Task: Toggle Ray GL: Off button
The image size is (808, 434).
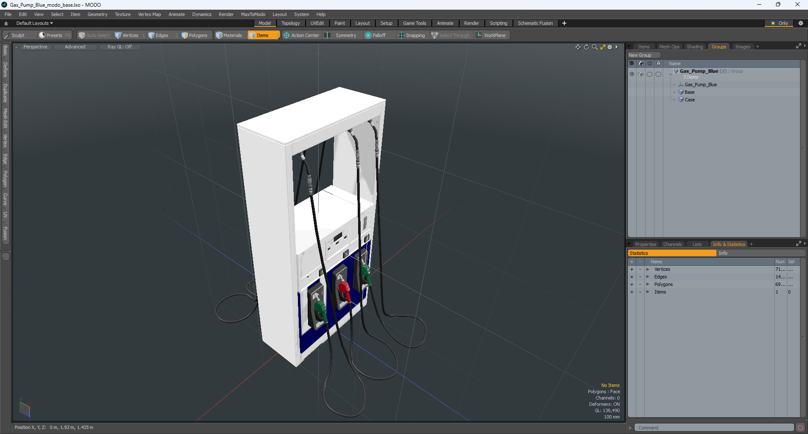Action: coord(120,47)
